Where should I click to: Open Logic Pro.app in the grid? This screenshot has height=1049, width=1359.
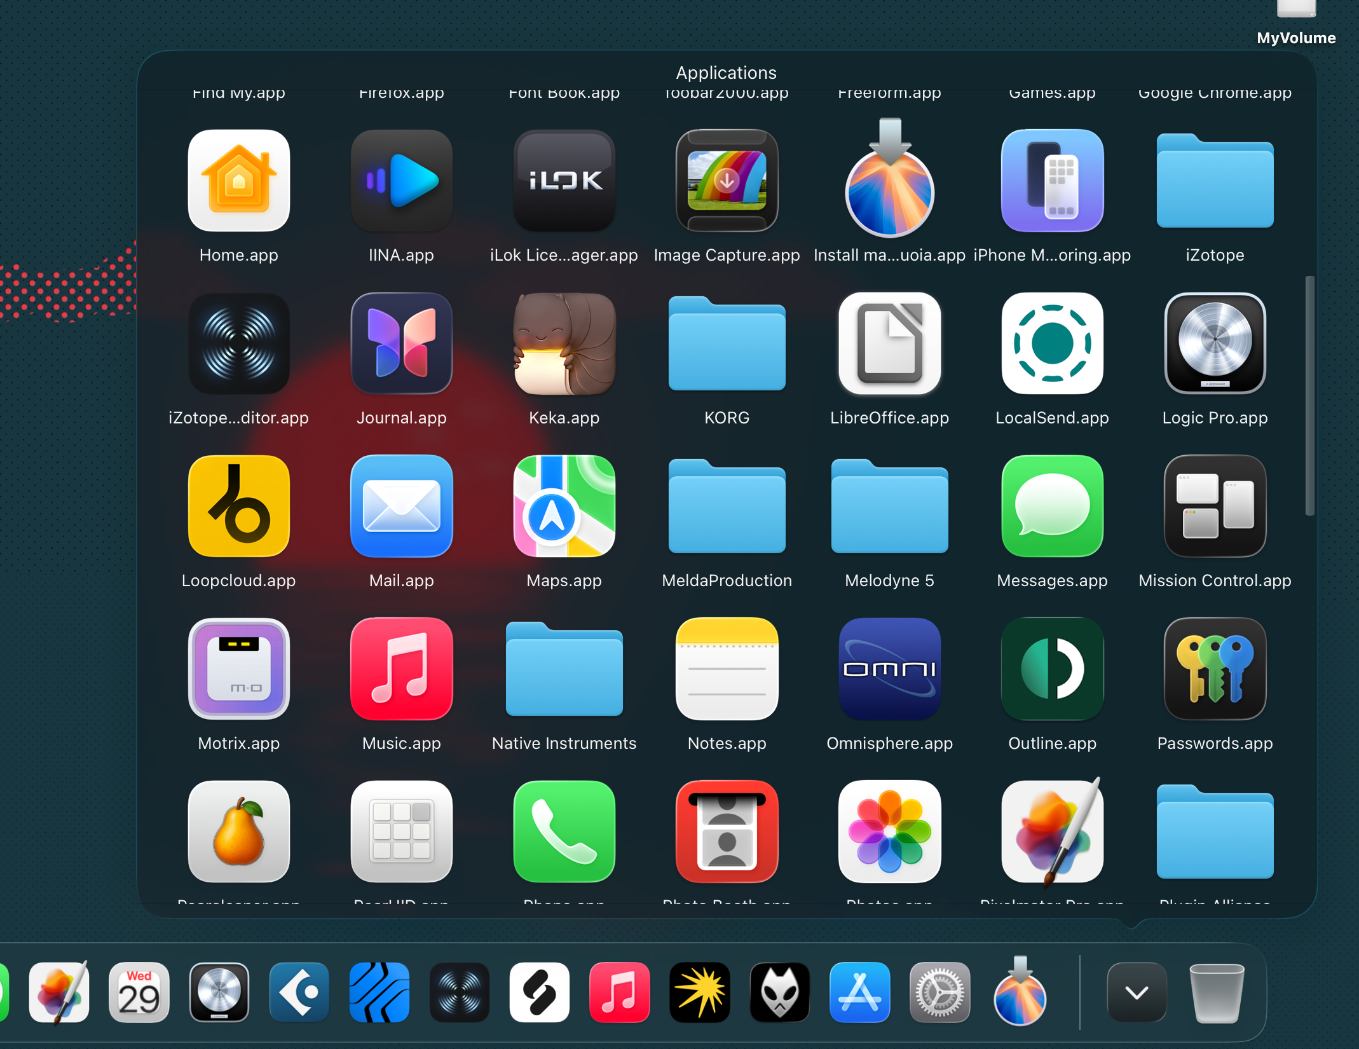pyautogui.click(x=1215, y=344)
